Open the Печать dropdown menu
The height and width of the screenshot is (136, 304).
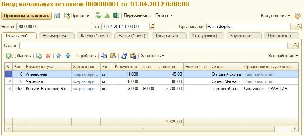pos(164,16)
